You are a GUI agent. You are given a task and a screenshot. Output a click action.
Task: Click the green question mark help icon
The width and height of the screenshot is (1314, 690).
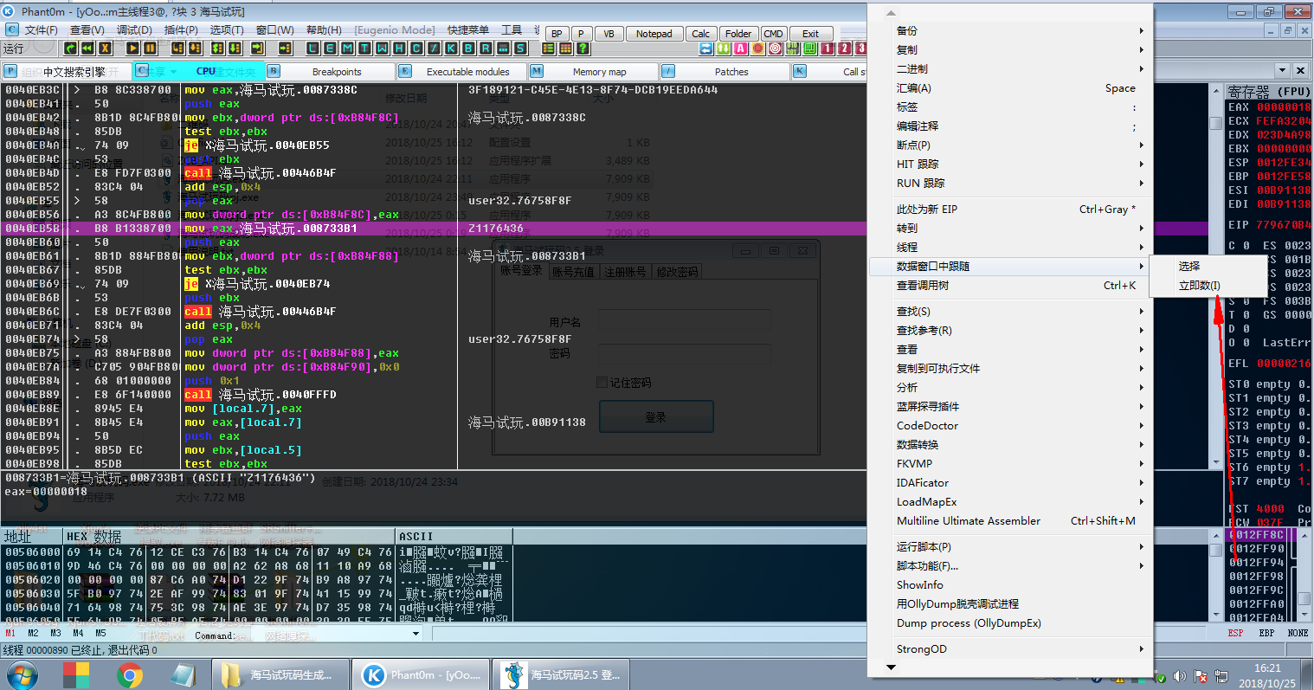click(x=583, y=48)
